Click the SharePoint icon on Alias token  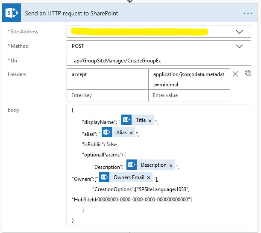[x=107, y=132]
